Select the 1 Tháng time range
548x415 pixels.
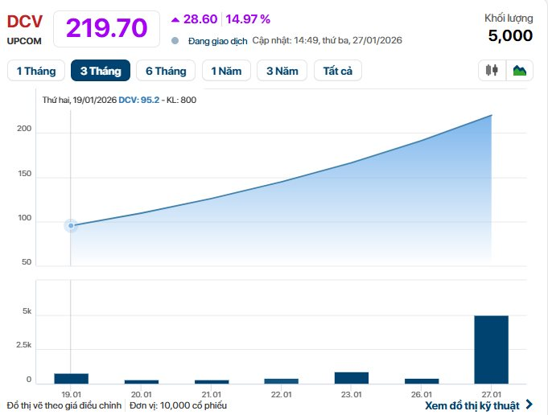36,71
